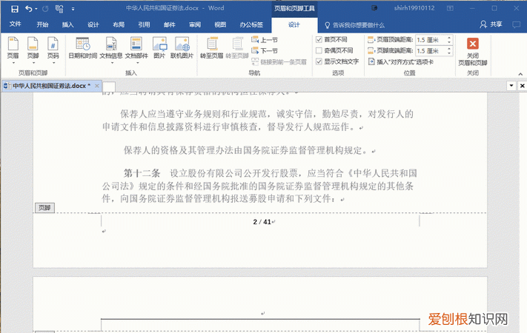Click the 页脚底端距离 value field

pos(430,50)
